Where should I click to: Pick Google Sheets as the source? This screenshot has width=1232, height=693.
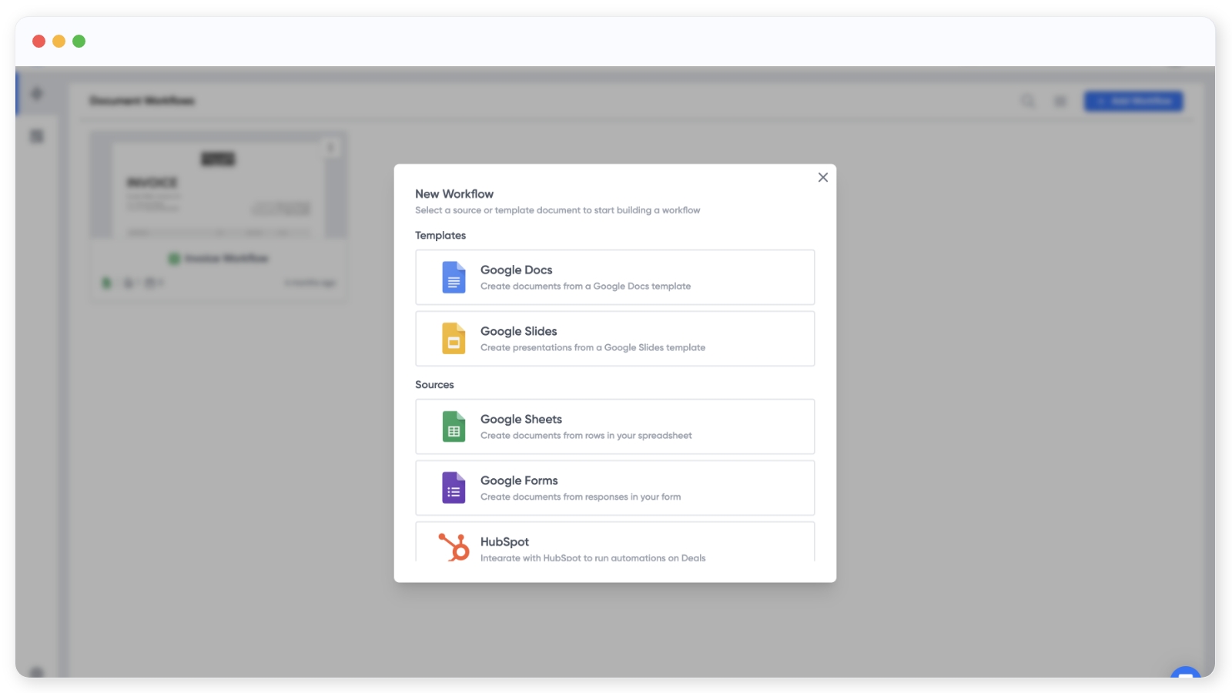click(x=614, y=427)
